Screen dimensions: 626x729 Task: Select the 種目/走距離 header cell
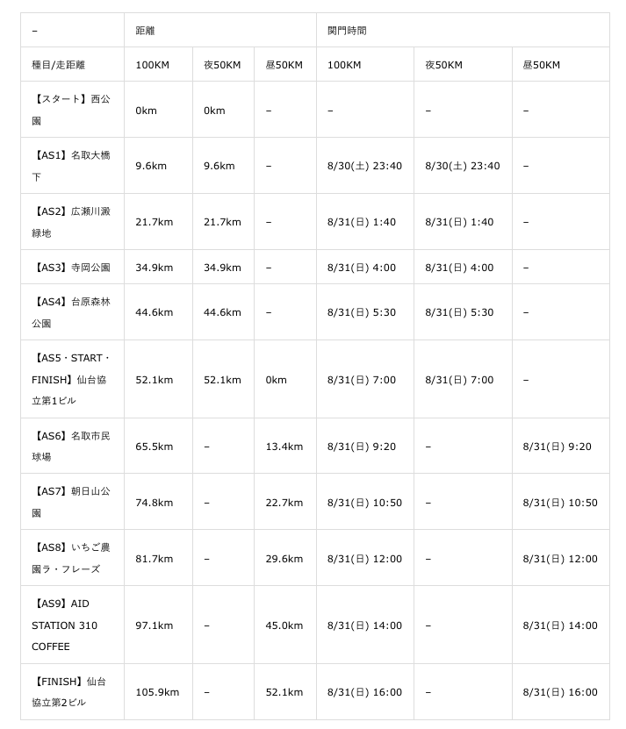tap(59, 65)
